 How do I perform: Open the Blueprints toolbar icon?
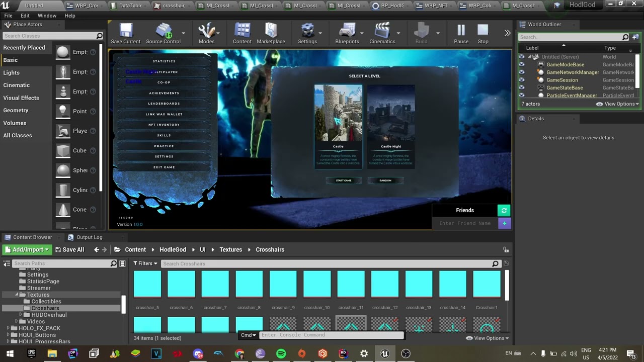coord(347,34)
